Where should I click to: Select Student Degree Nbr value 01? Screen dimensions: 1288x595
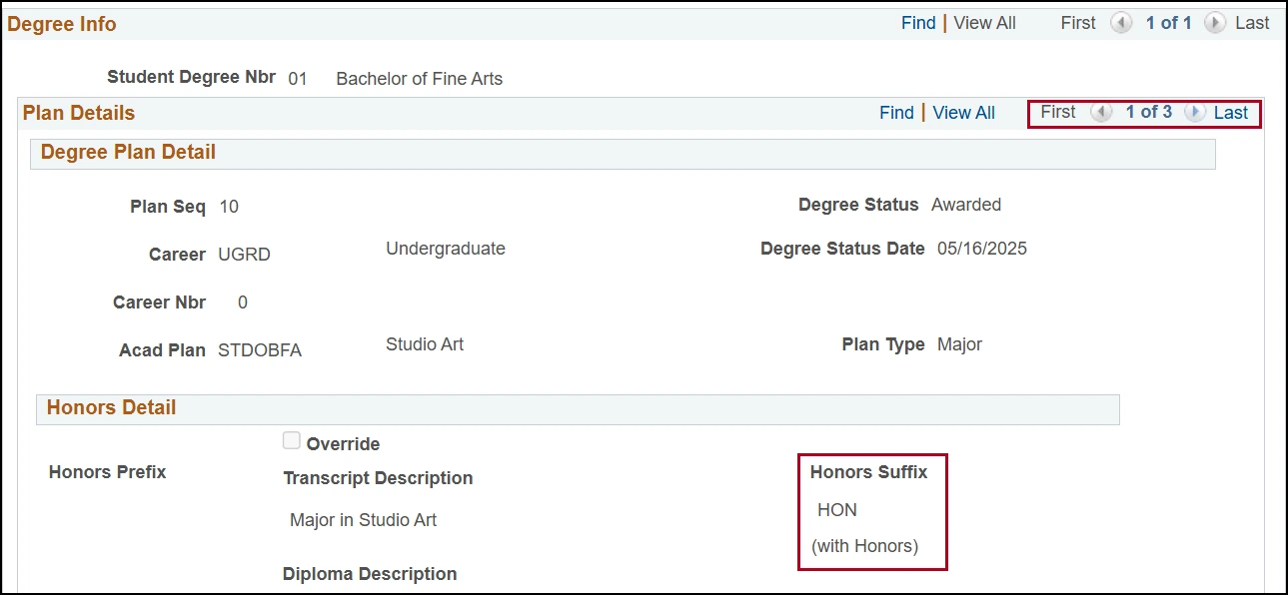298,79
